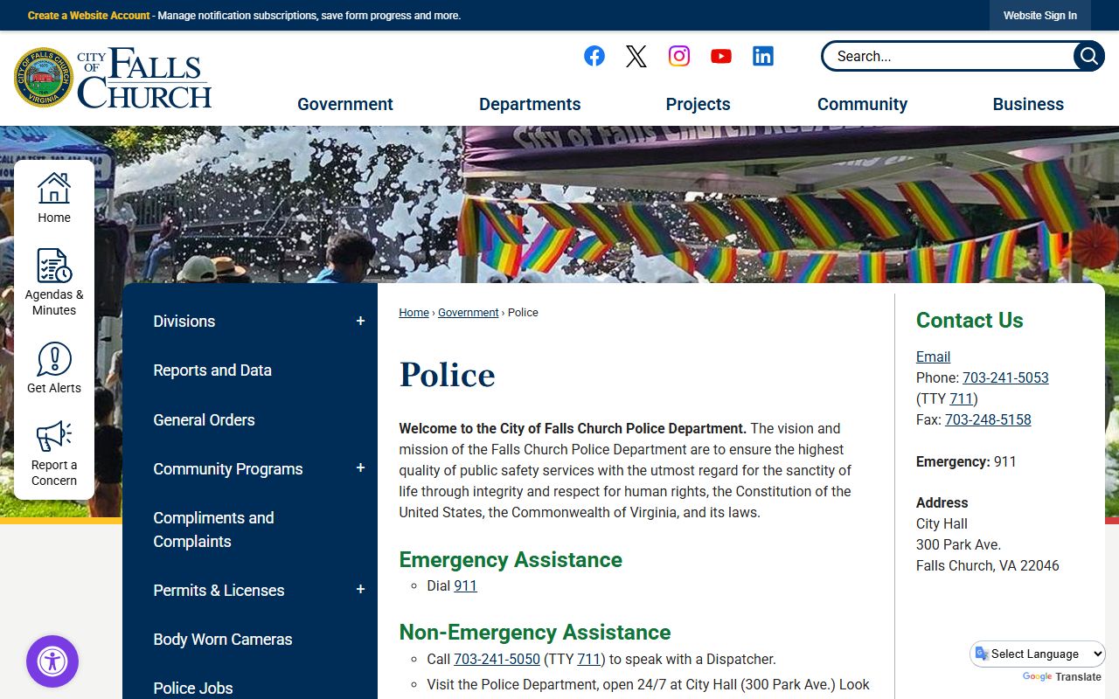Expand the Permits & Licenses submenu
Image resolution: width=1119 pixels, height=699 pixels.
[360, 590]
